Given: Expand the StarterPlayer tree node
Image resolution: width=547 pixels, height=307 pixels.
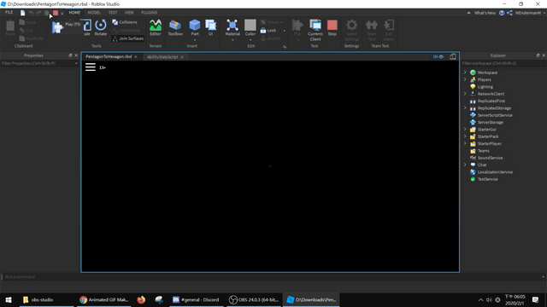Looking at the screenshot, I should click(x=465, y=143).
